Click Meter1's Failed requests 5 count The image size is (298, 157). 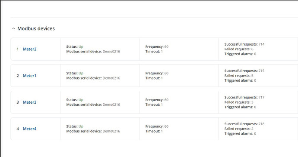pyautogui.click(x=252, y=76)
